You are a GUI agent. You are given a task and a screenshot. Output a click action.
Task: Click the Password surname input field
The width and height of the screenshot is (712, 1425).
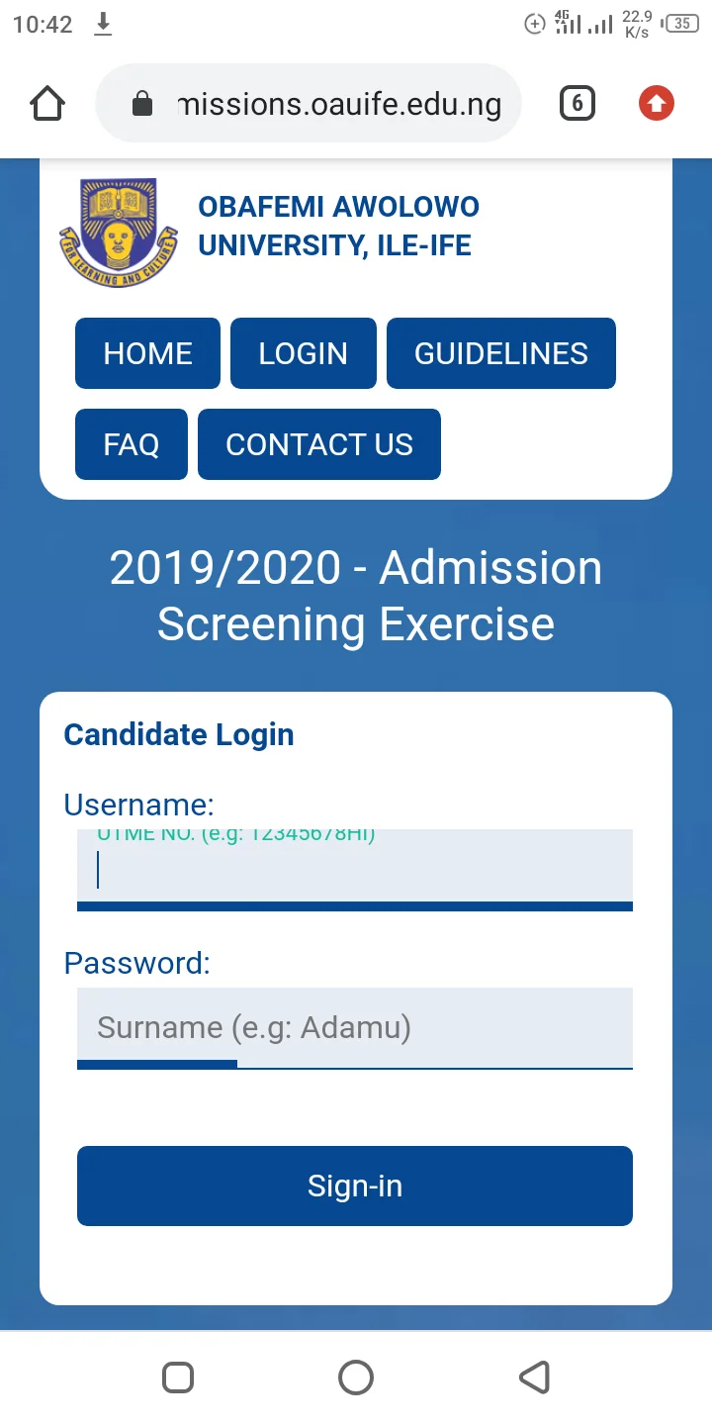[x=354, y=1027]
